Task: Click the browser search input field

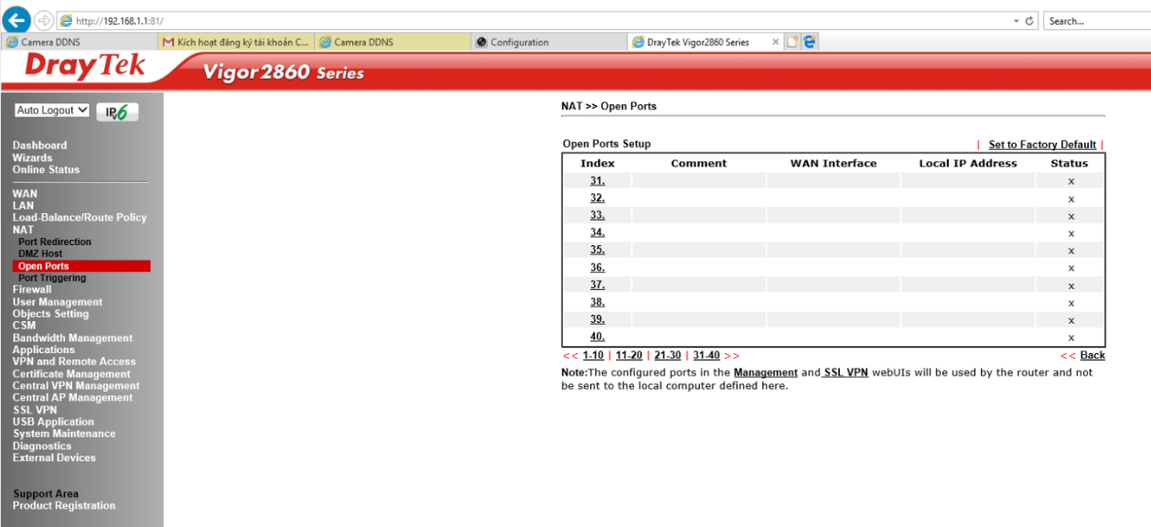Action: 1095,20
